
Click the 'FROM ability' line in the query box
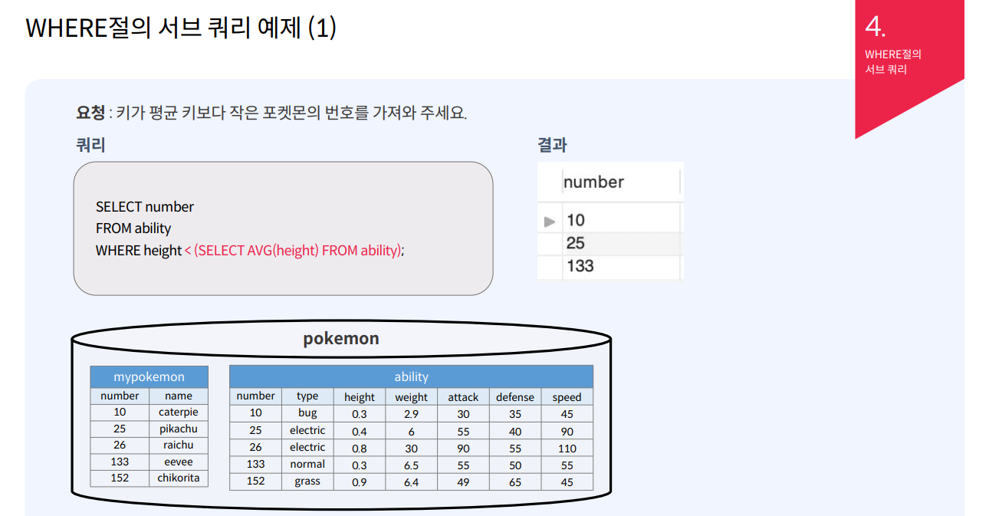pyautogui.click(x=133, y=228)
